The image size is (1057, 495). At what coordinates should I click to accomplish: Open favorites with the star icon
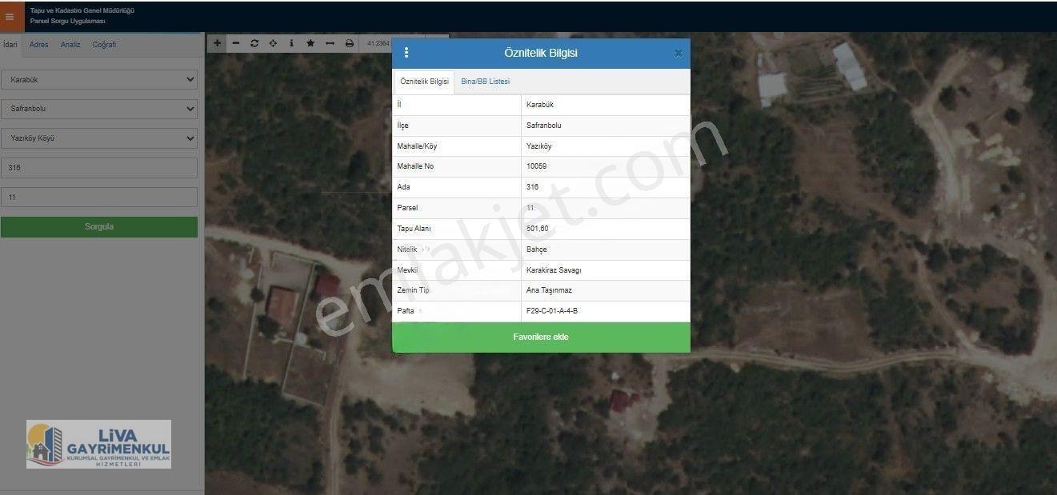coord(310,43)
